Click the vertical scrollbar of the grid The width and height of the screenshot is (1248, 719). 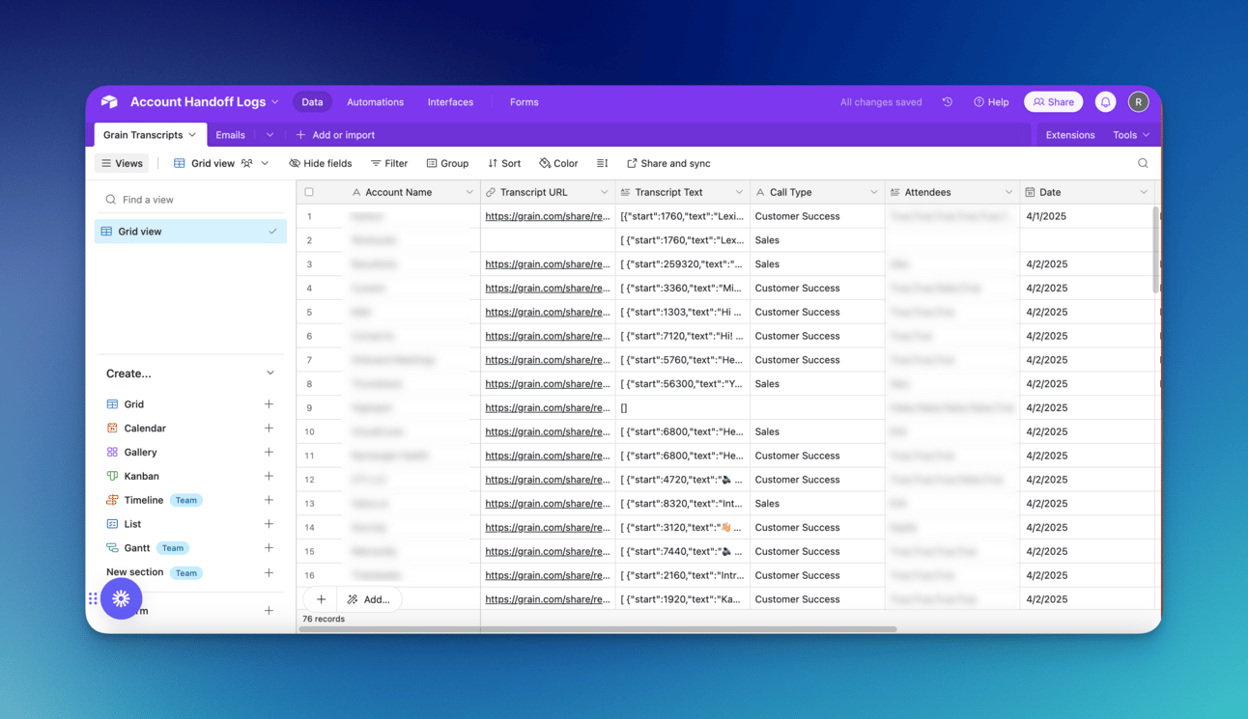pyautogui.click(x=1155, y=251)
